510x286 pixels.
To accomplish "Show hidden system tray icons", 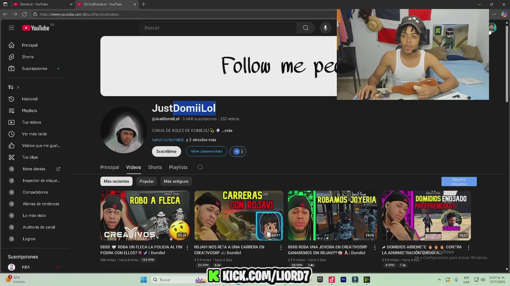I will tap(439, 280).
